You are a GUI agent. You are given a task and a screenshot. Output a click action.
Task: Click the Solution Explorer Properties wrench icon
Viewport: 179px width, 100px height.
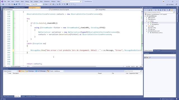[x=170, y=10]
